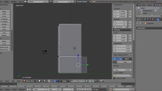
Task: Click the OpenGL render animation icon
Action: pyautogui.click(x=104, y=81)
